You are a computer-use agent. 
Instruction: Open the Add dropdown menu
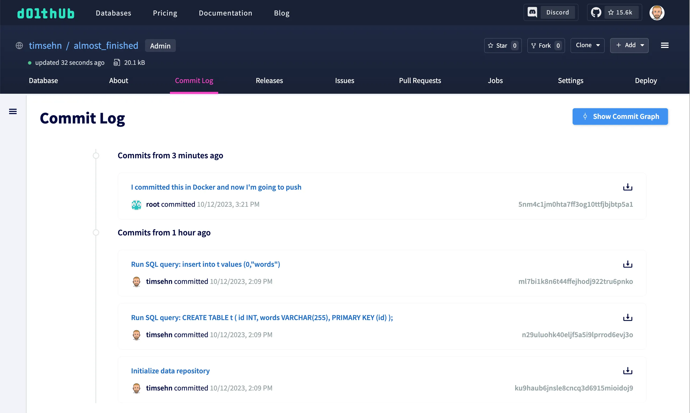[x=629, y=45]
